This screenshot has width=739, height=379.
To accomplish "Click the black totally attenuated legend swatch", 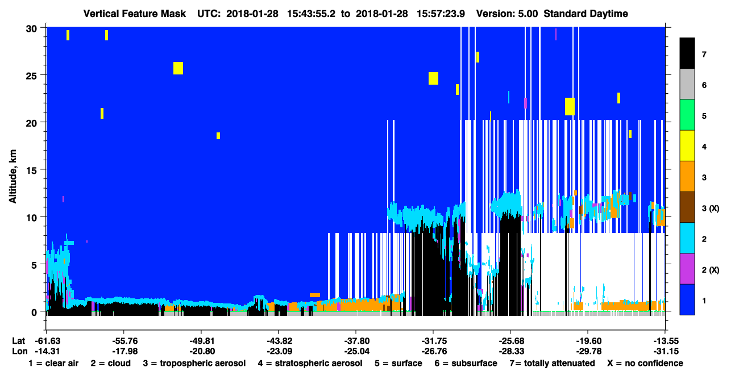I will (687, 53).
